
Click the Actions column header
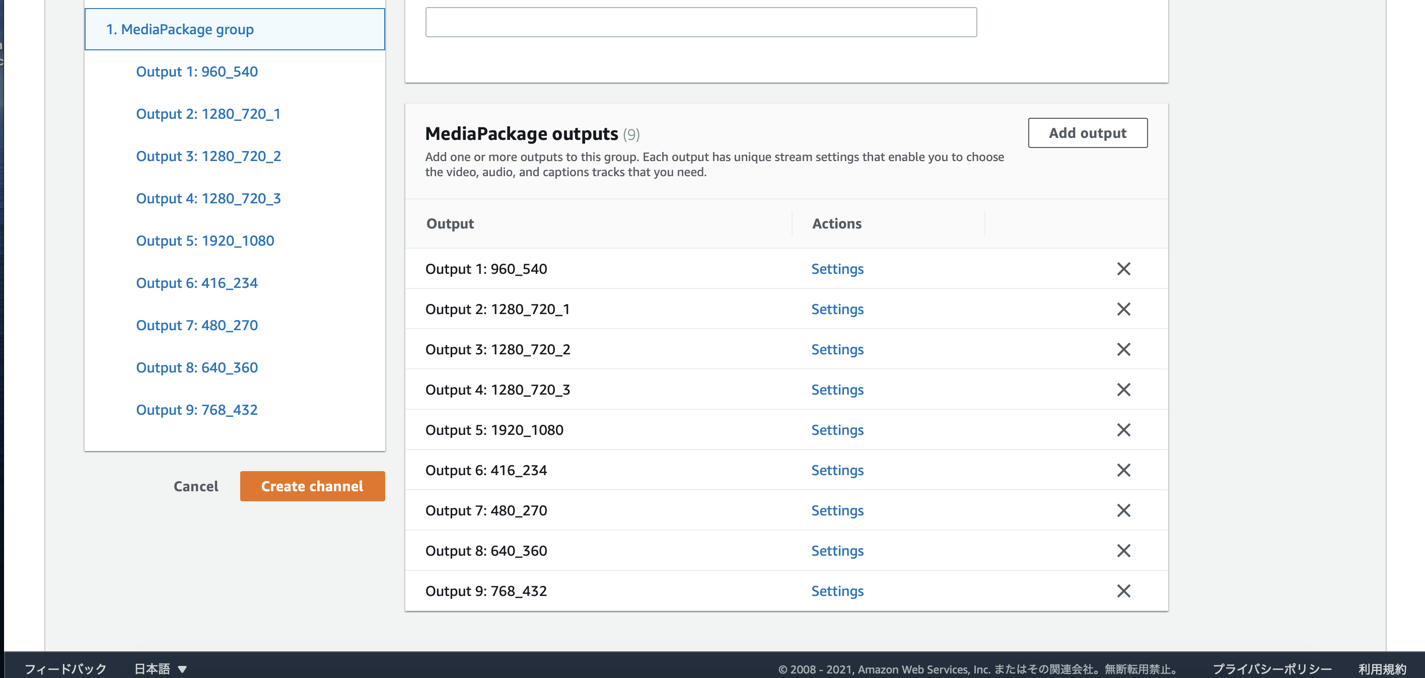[836, 223]
